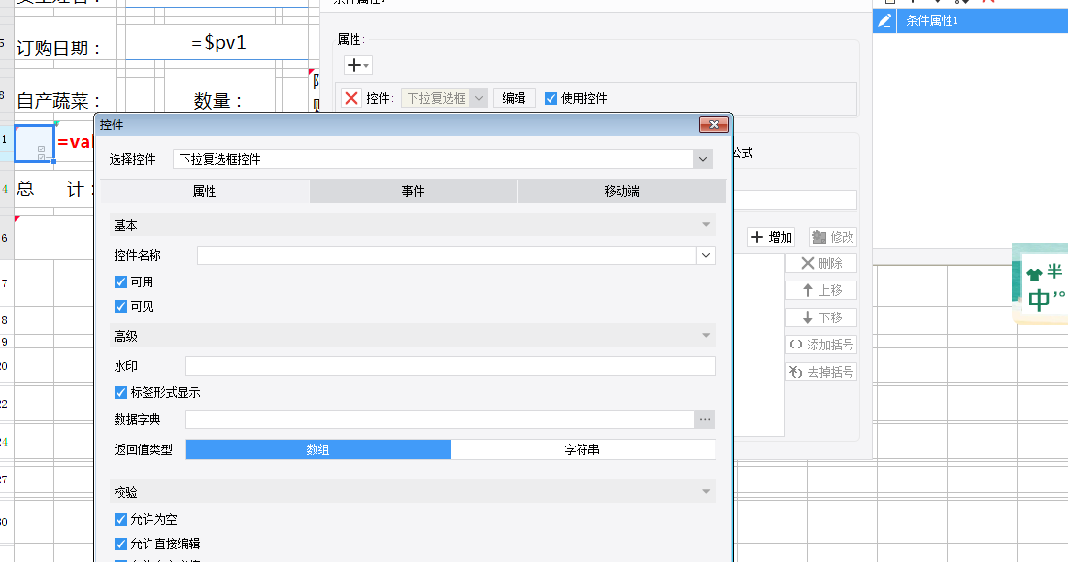Close the 控件 dialog window
This screenshot has width=1068, height=562.
coord(714,124)
